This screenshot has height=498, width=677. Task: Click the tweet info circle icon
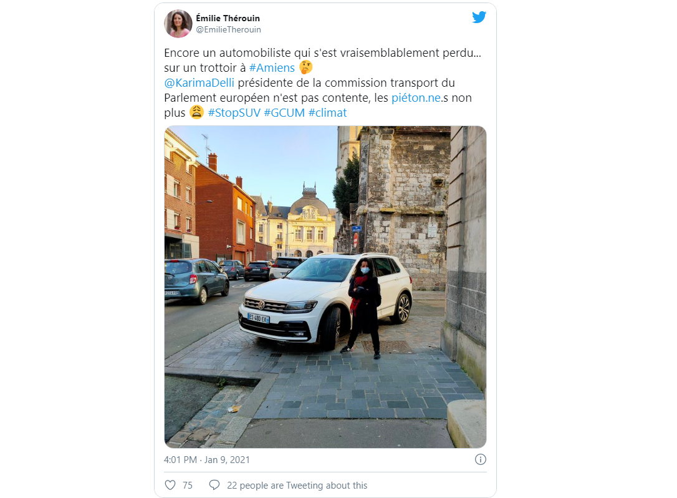pyautogui.click(x=480, y=459)
